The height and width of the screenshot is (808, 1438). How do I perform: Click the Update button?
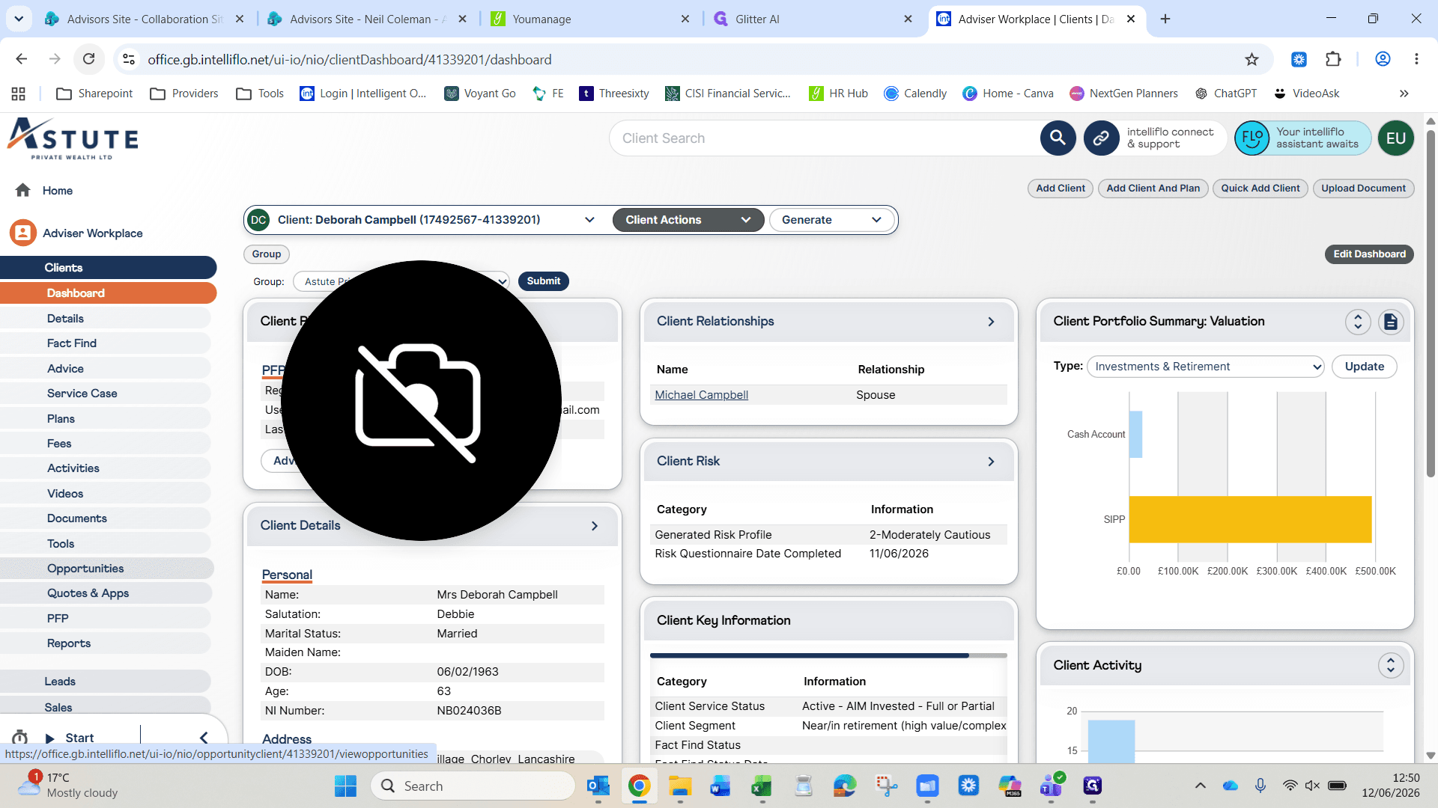click(1364, 367)
